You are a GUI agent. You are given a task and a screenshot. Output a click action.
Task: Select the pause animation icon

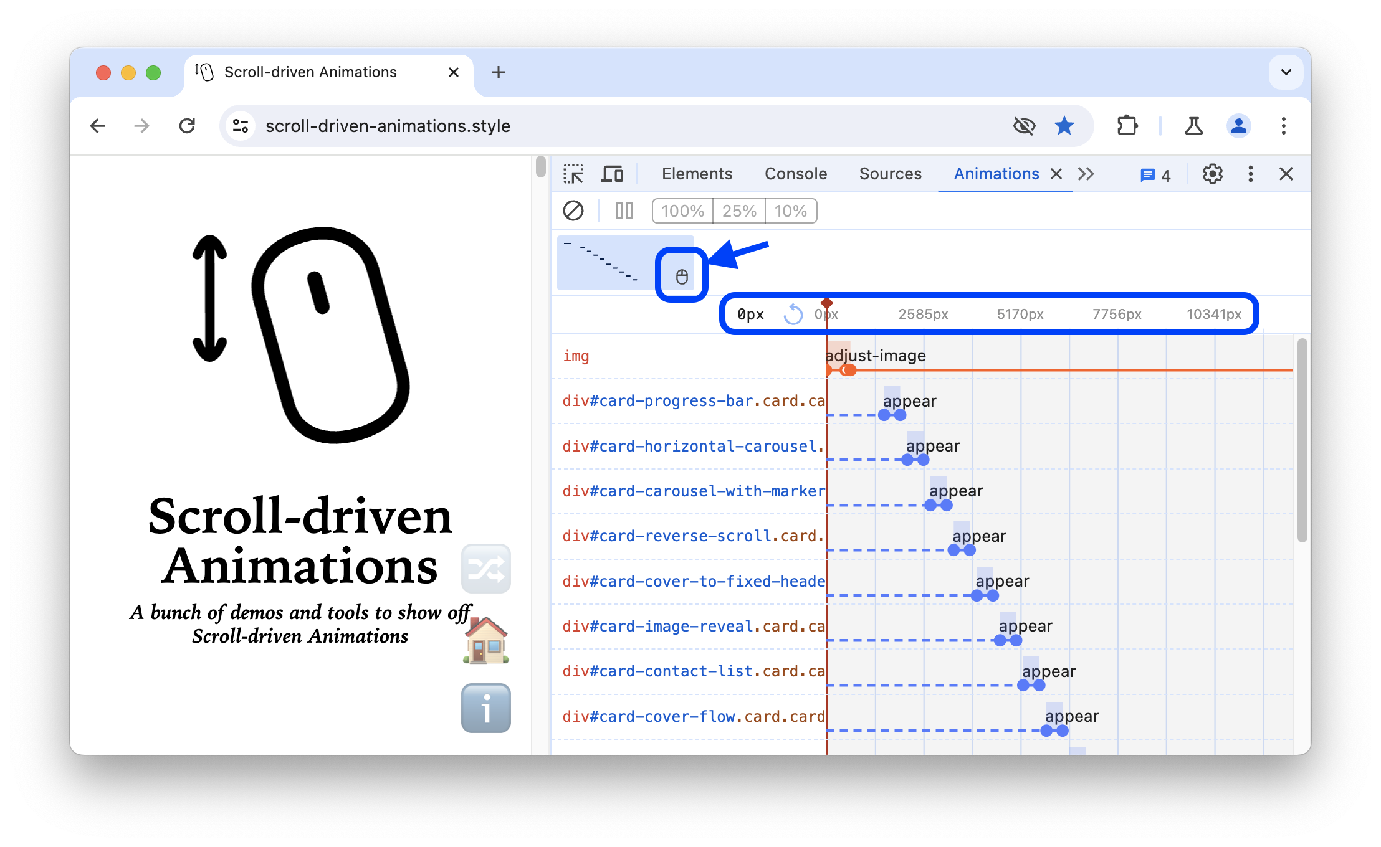pyautogui.click(x=626, y=210)
